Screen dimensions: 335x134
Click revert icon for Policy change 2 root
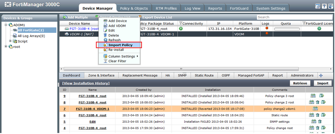(323, 102)
